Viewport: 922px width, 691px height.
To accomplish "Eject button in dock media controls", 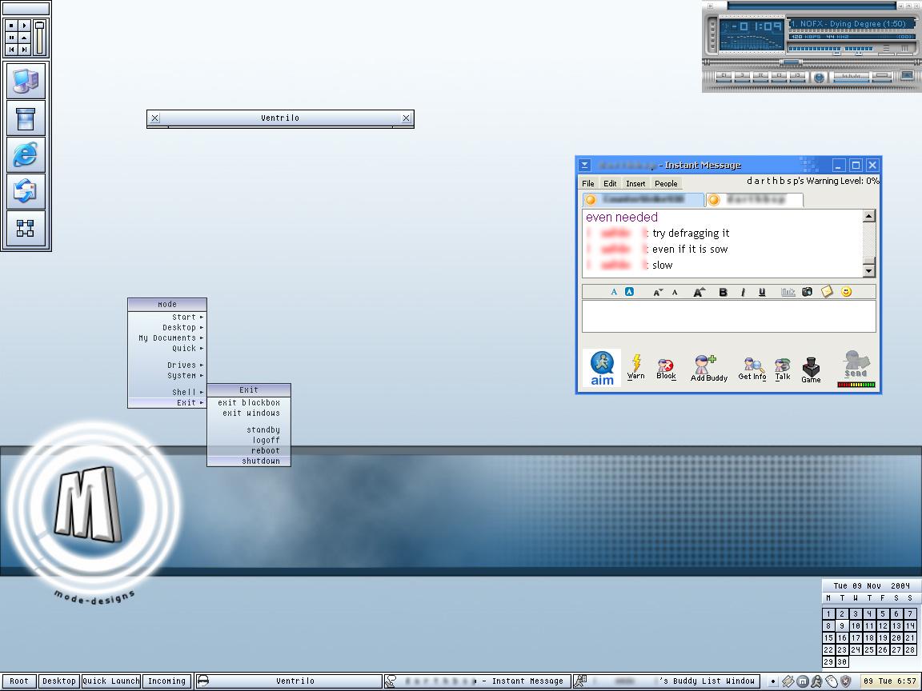I will [x=24, y=38].
